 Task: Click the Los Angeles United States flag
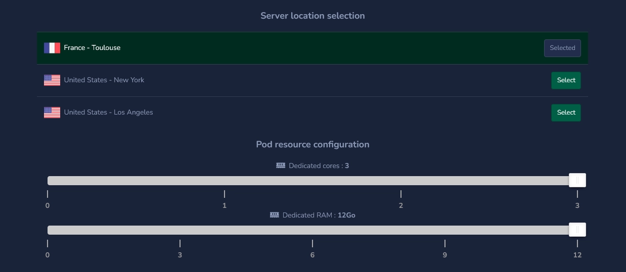tap(52, 113)
